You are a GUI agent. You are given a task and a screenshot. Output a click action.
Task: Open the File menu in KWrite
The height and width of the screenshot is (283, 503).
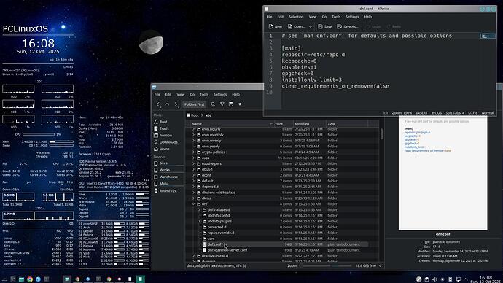click(x=270, y=17)
